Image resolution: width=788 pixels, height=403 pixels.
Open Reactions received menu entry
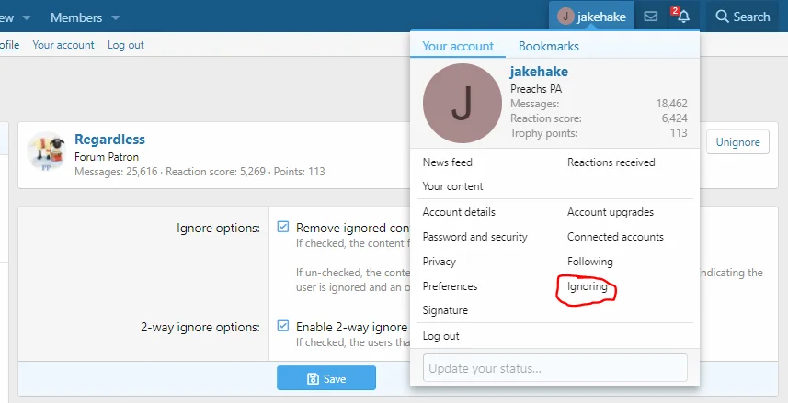[611, 162]
